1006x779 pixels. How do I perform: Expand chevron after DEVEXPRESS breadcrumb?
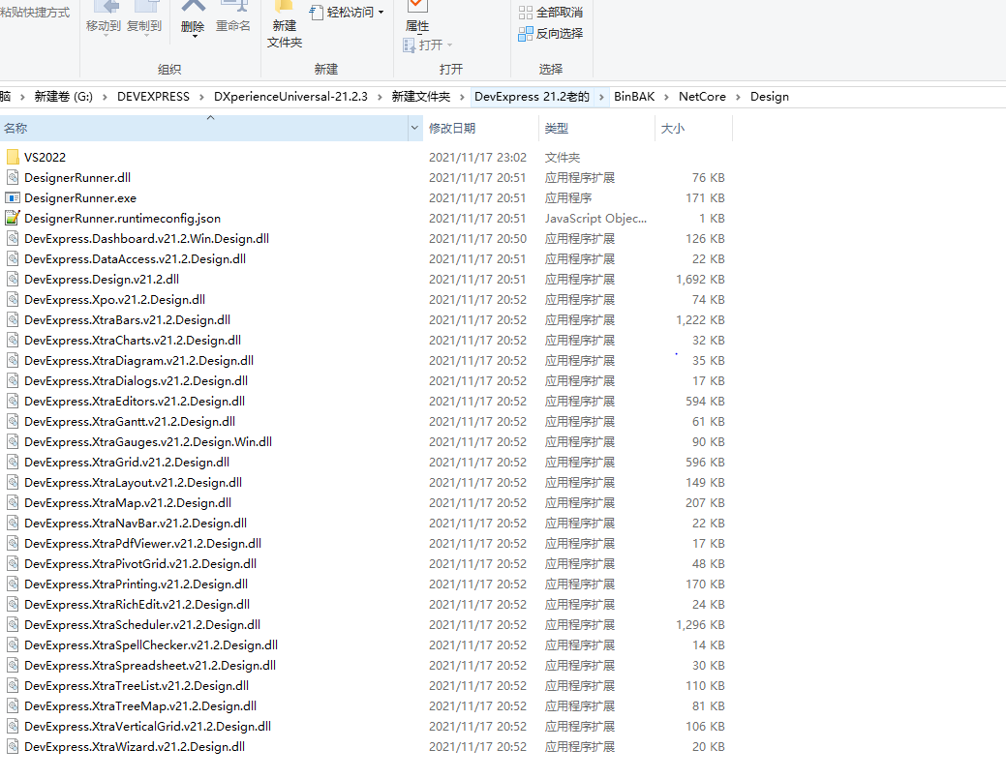click(201, 97)
